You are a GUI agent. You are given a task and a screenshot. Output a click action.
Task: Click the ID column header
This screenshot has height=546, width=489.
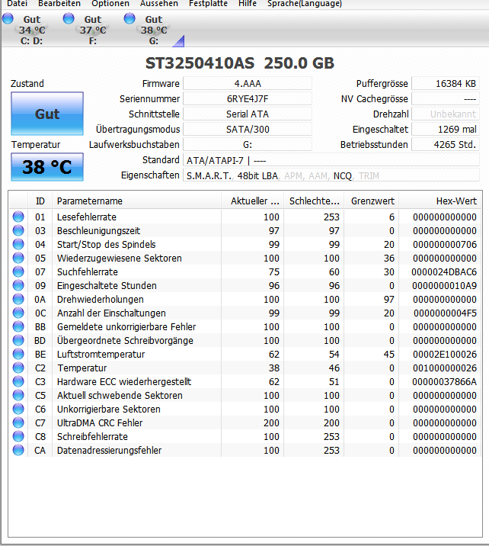[40, 201]
